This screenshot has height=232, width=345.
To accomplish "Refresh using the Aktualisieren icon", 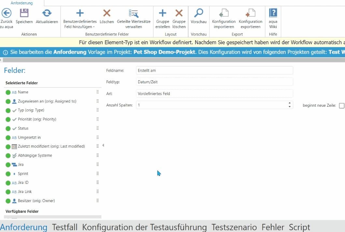I will [x=47, y=13].
